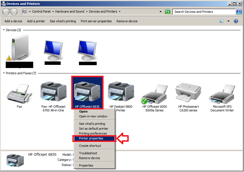The height and width of the screenshot is (172, 244).
Task: Click Remove device in toolbar
Action: coord(127,21)
